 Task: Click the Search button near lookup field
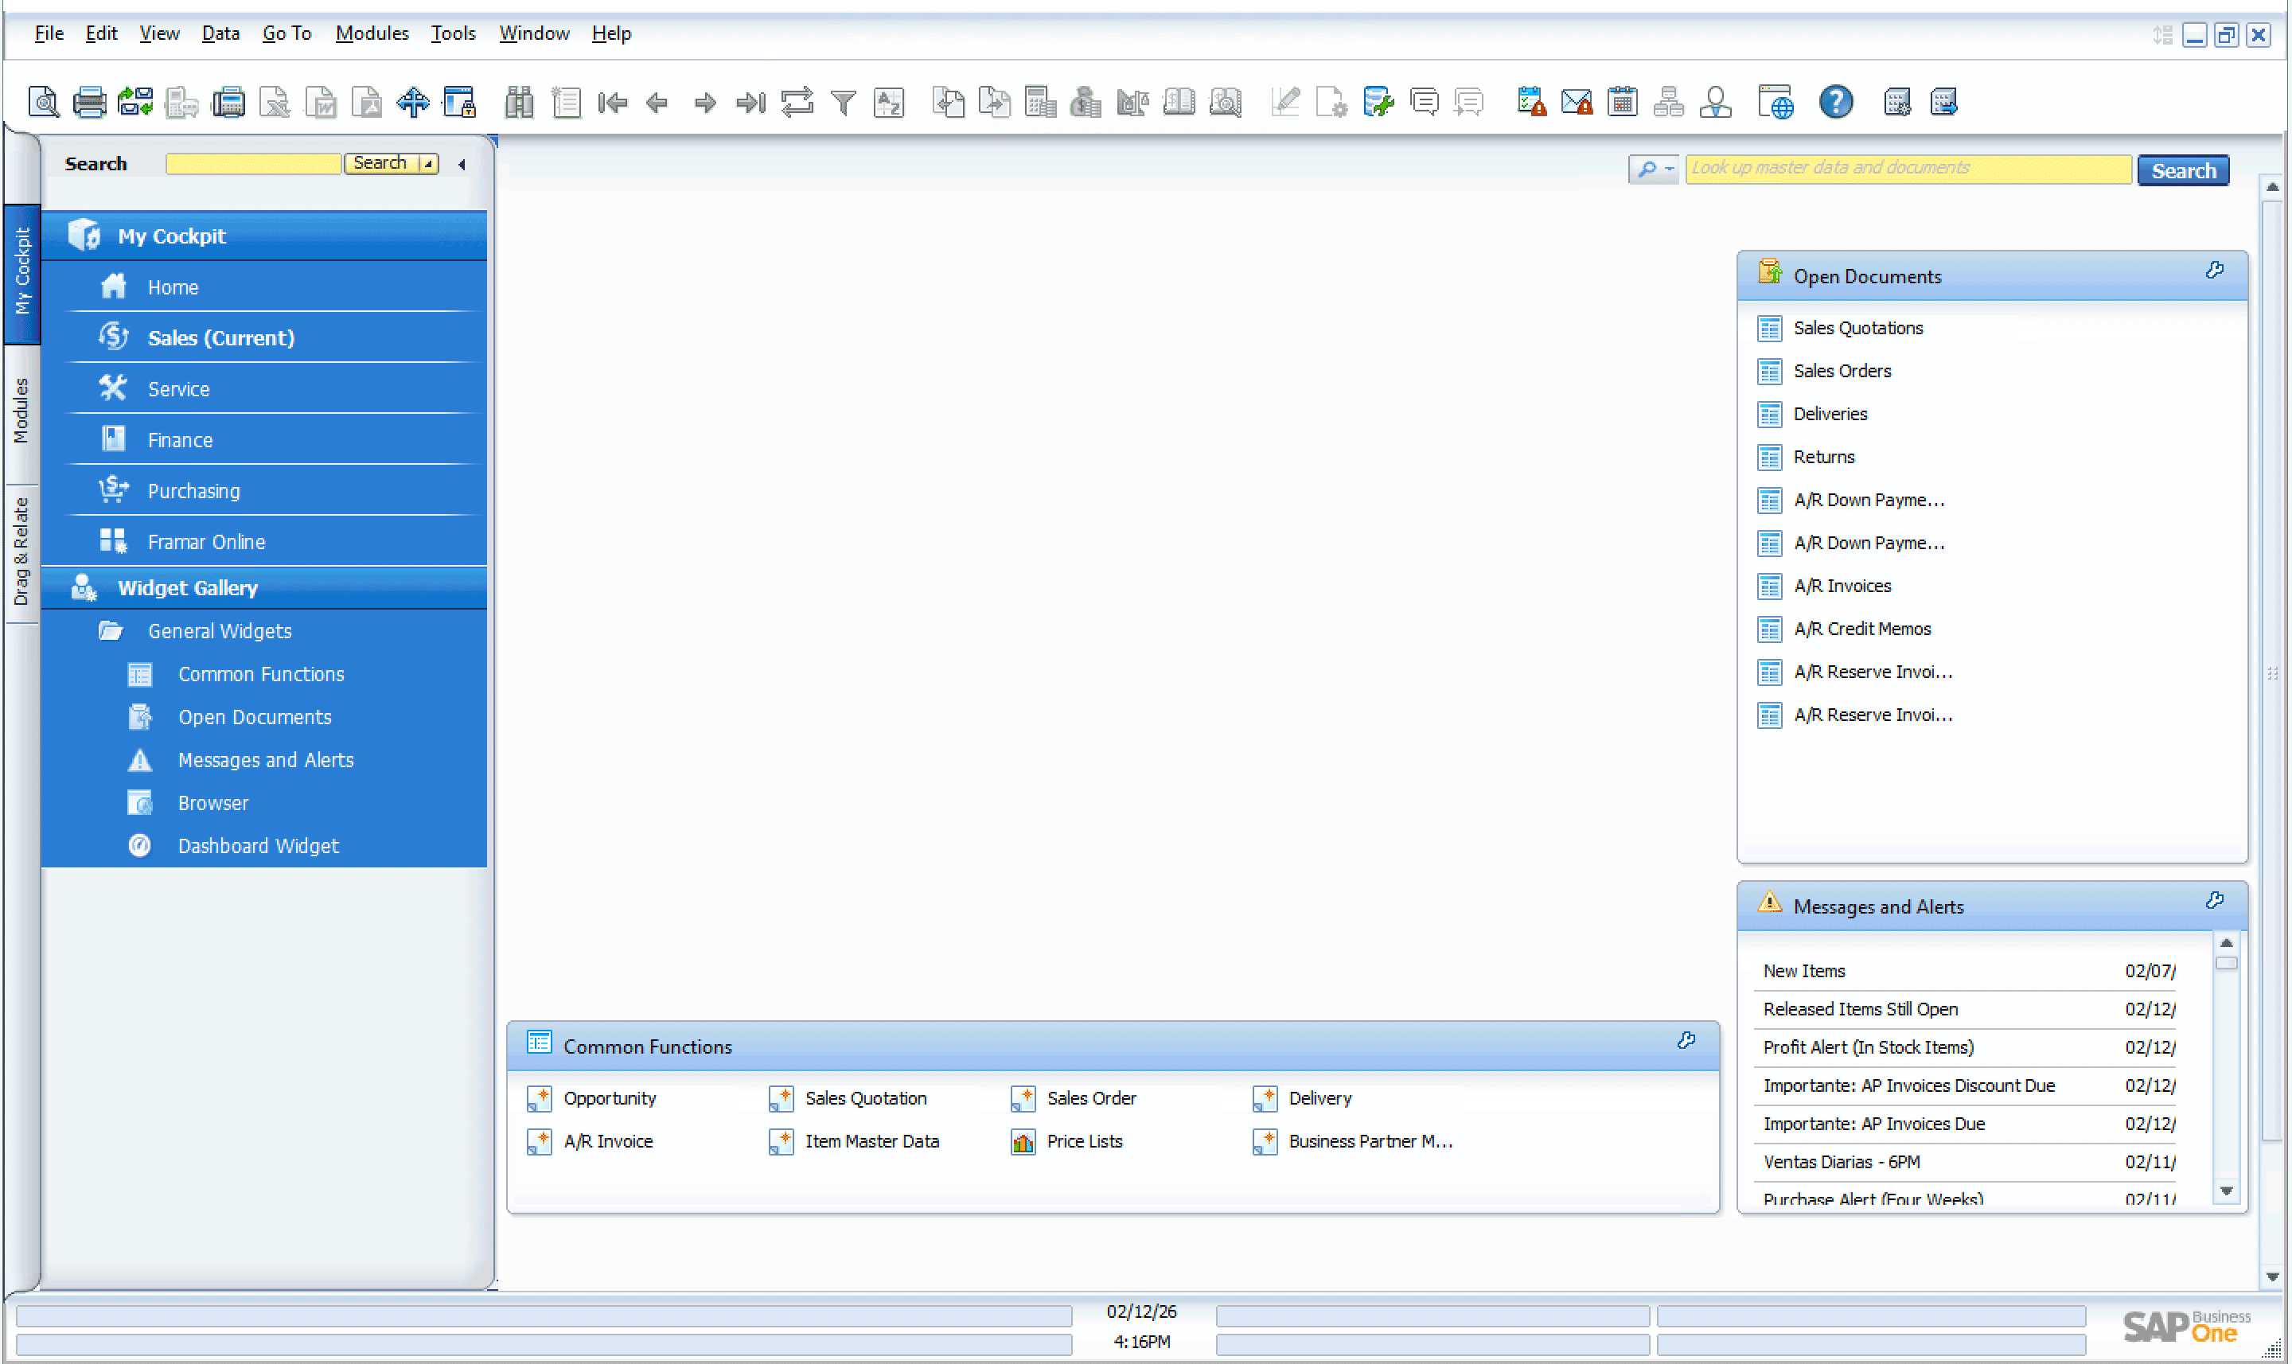coord(2183,170)
